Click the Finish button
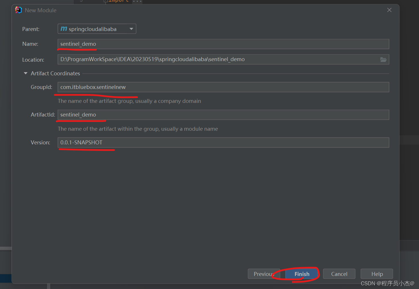419x289 pixels. point(302,274)
